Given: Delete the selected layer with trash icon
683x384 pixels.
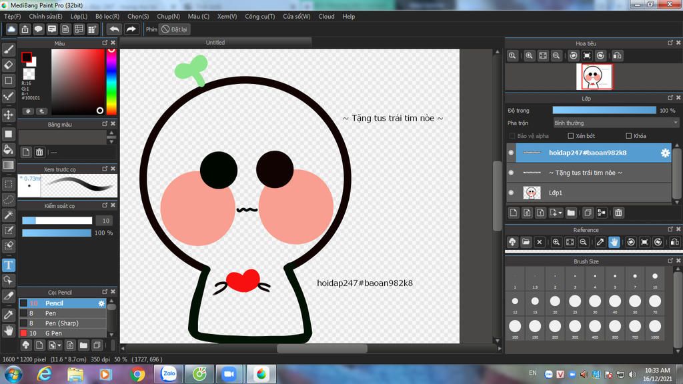Looking at the screenshot, I should pyautogui.click(x=618, y=213).
